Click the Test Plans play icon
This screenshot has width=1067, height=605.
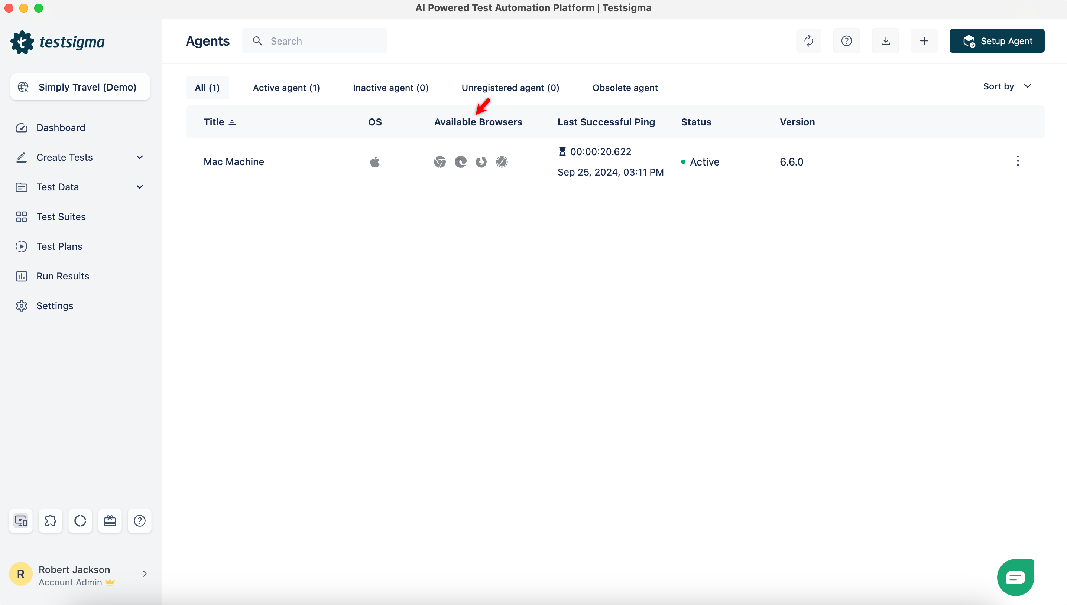click(x=22, y=246)
